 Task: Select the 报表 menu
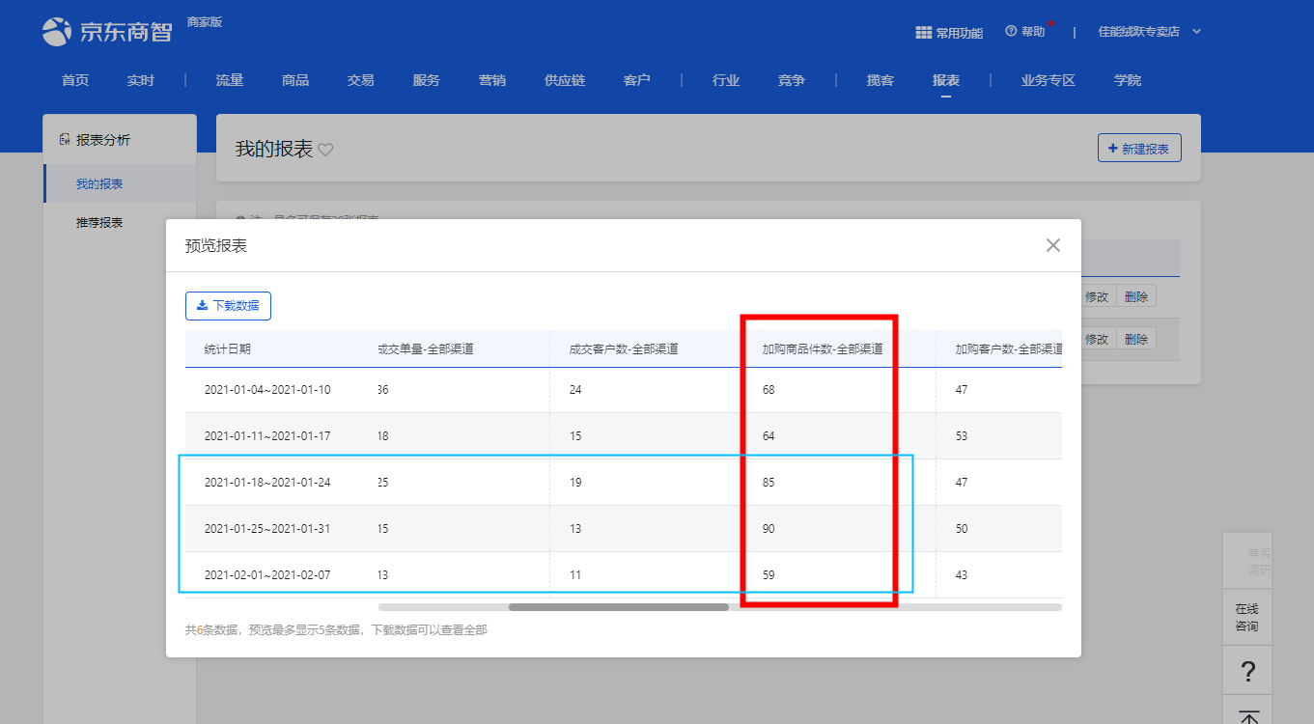tap(946, 80)
